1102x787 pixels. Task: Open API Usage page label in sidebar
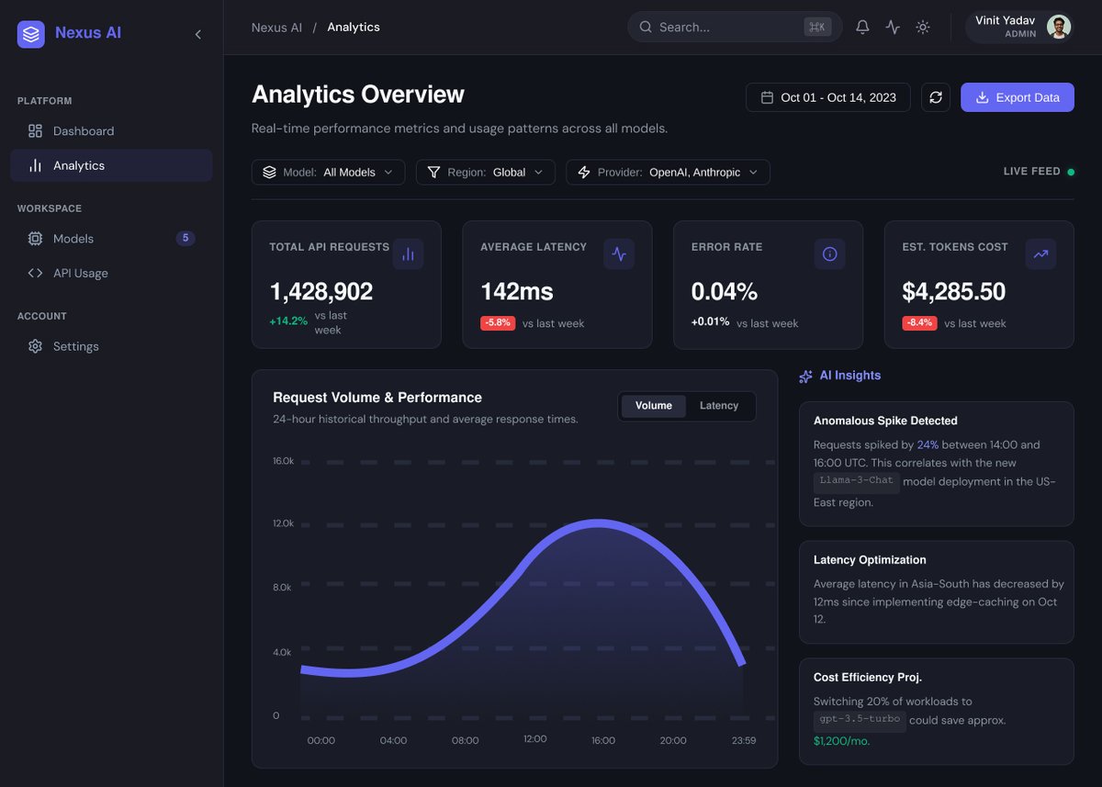[x=81, y=273]
